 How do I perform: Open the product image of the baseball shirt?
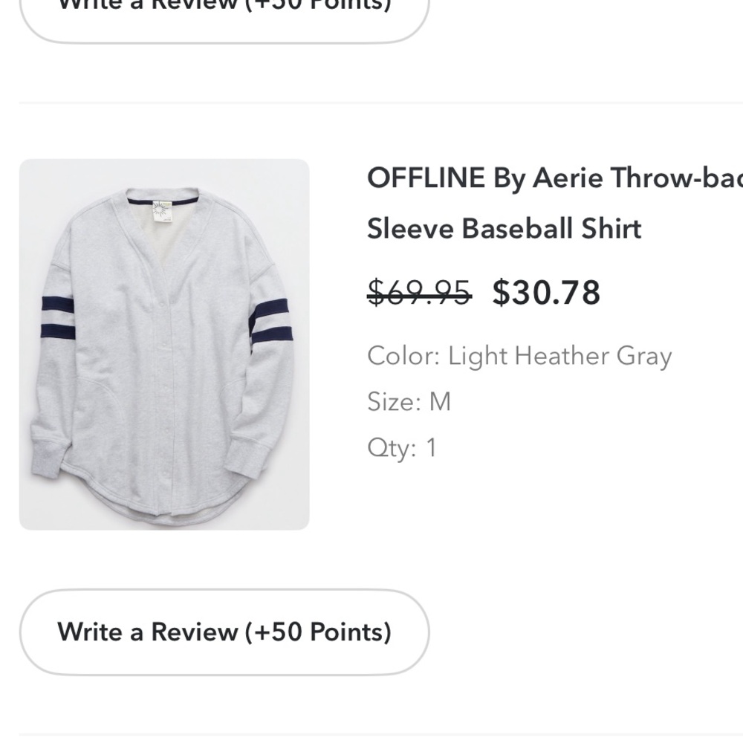(163, 344)
